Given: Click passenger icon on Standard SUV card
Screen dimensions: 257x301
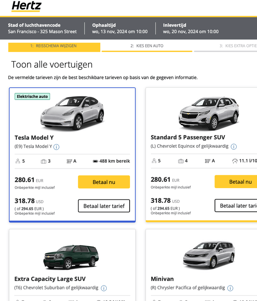Looking at the screenshot, I should tap(154, 161).
